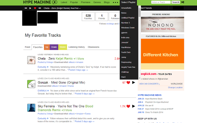Toggle favorite heart in player bar
The height and width of the screenshot is (123, 197).
click(35, 8)
